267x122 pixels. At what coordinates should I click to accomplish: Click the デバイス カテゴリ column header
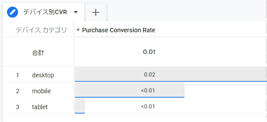41,30
